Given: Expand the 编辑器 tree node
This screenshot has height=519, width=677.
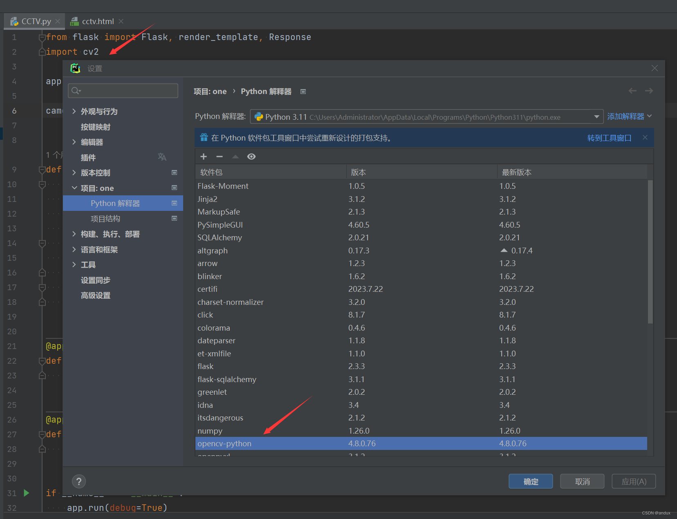Looking at the screenshot, I should [74, 142].
